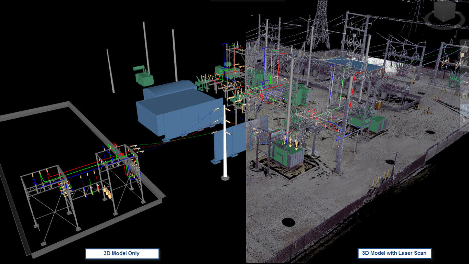Click the "3D Model with Laser Scan" label
The height and width of the screenshot is (264, 469).
(x=394, y=253)
